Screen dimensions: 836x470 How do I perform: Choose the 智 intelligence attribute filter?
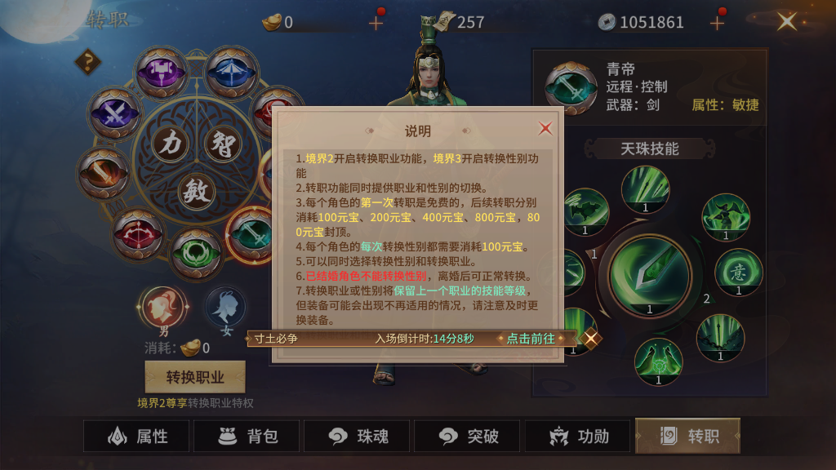(223, 143)
